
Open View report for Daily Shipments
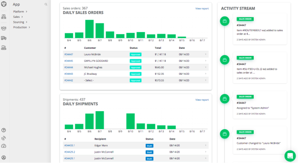pos(202,100)
